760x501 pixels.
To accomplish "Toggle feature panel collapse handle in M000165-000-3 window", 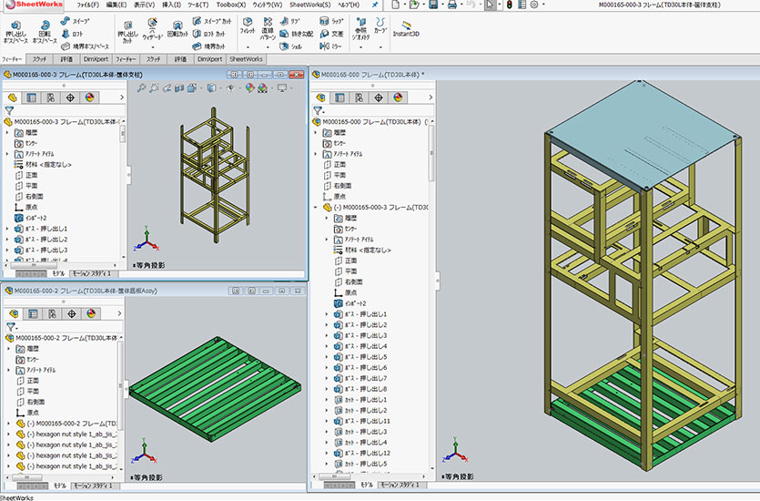I will click(x=128, y=174).
